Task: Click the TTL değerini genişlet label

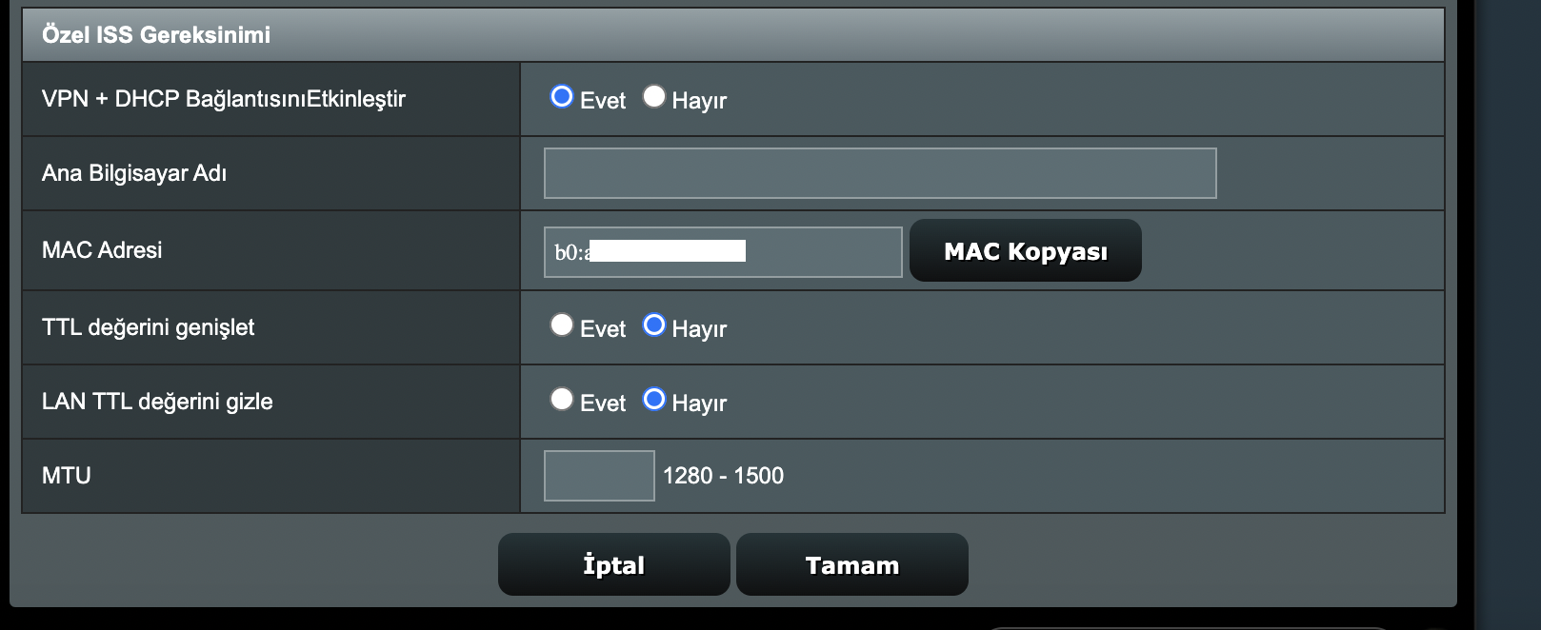Action: coord(148,327)
